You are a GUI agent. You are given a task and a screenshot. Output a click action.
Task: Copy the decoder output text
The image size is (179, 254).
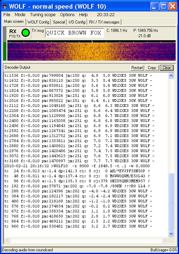coord(152,68)
